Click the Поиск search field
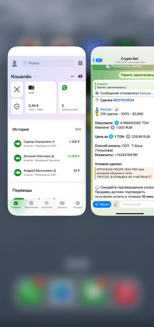 pyautogui.click(x=48, y=63)
